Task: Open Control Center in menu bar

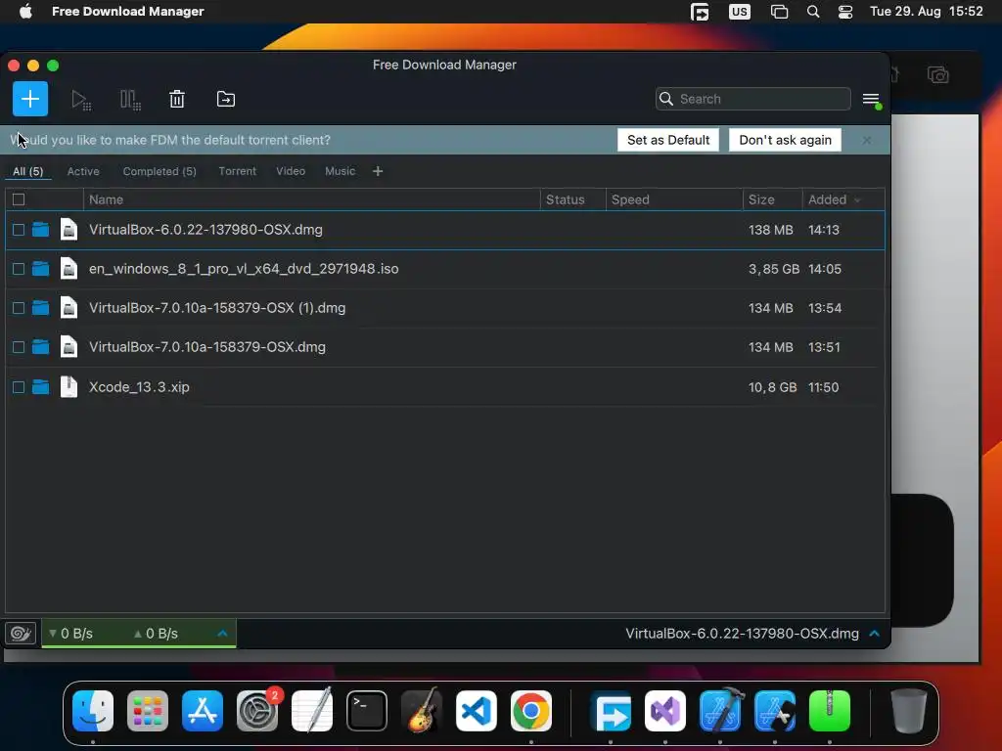Action: 845,12
